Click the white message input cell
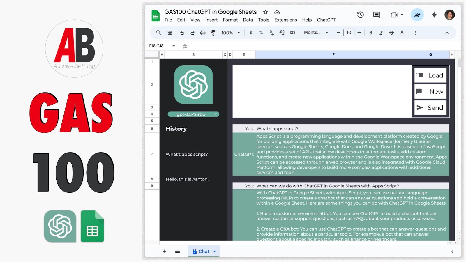The width and height of the screenshot is (466, 262). (322, 91)
